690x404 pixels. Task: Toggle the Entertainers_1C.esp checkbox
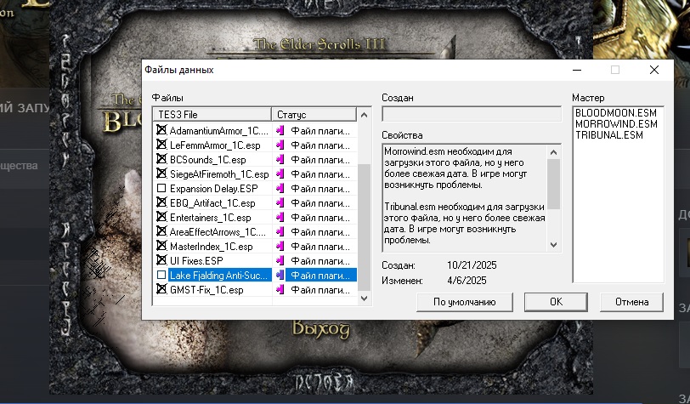point(161,217)
